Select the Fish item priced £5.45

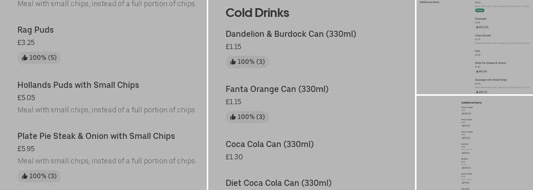(x=477, y=51)
